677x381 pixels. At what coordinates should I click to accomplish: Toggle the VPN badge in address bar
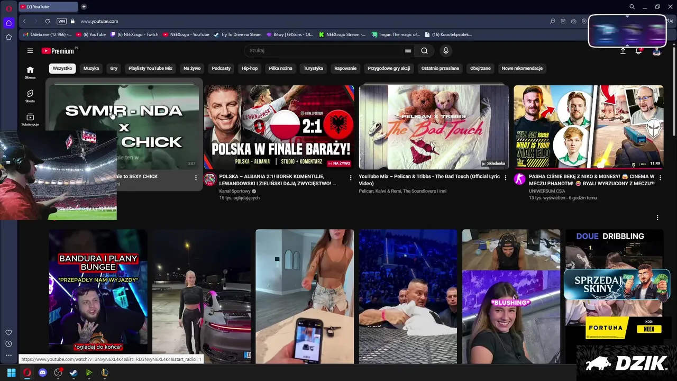pos(61,21)
